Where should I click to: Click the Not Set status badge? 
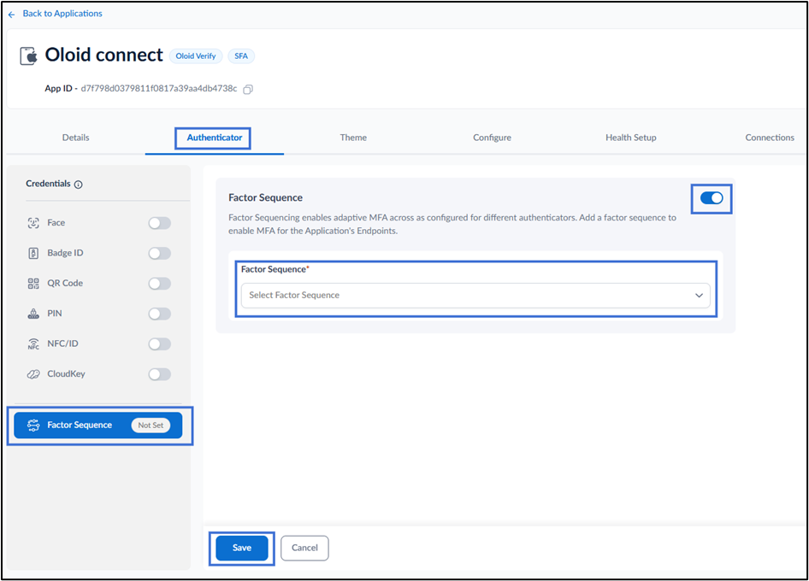click(151, 425)
